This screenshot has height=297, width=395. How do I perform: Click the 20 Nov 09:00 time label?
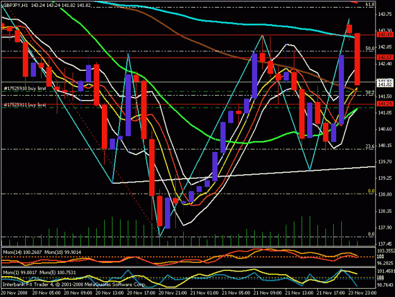[78, 293]
